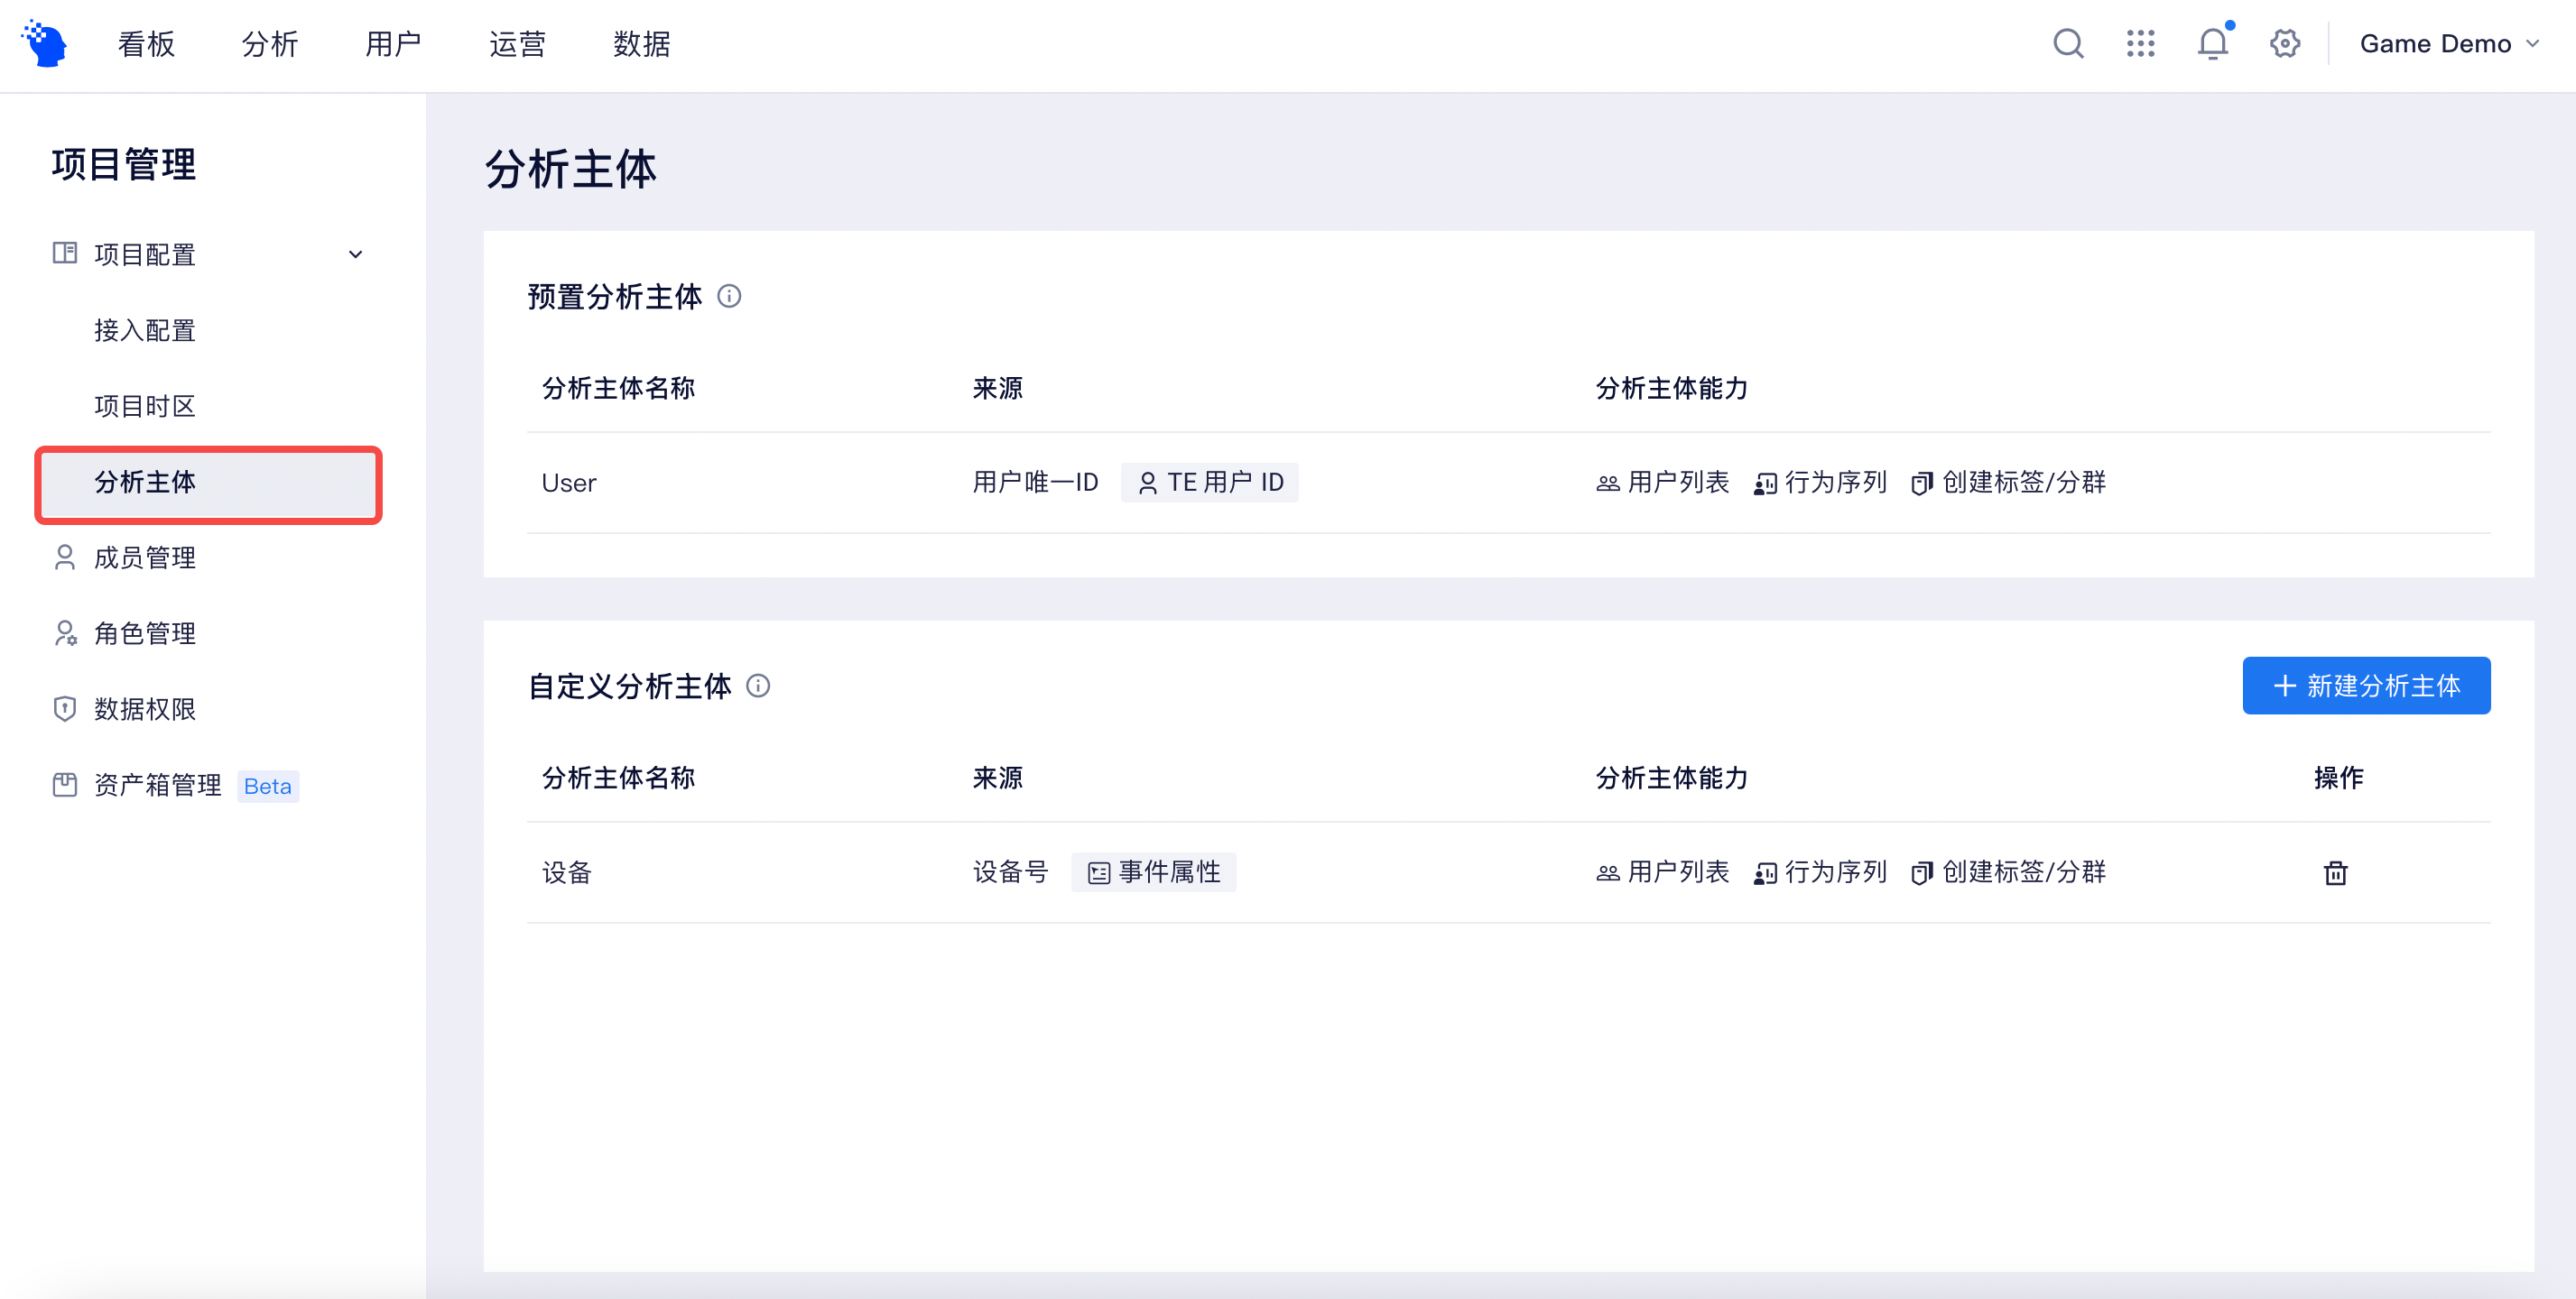Viewport: 2576px width, 1299px height.
Task: Open the search magnifier icon
Action: click(2068, 44)
